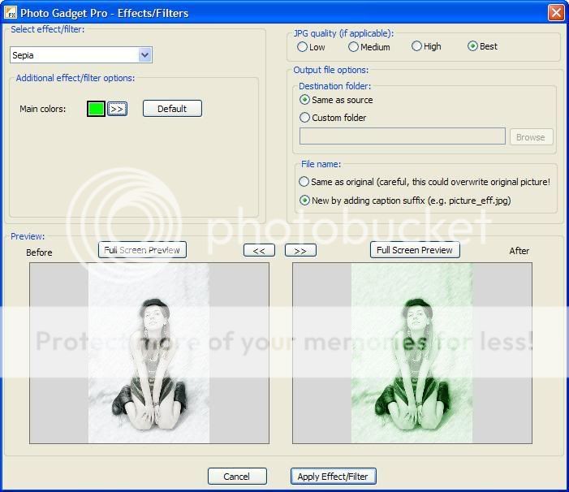Select New by adding caption suffix option

[x=305, y=201]
